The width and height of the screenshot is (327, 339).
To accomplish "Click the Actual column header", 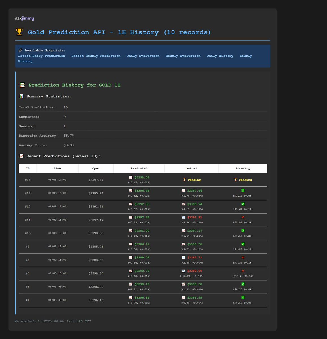I will point(192,168).
